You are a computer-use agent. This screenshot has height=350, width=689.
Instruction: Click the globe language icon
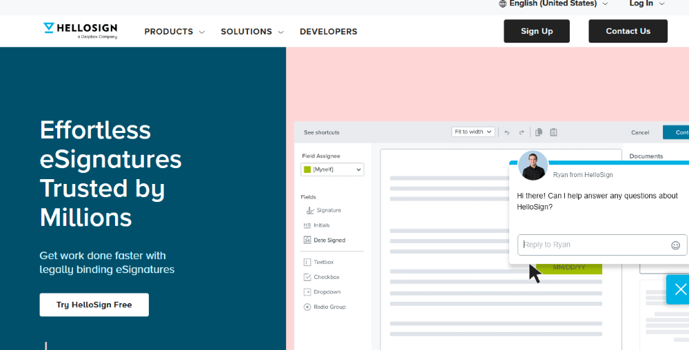(503, 3)
